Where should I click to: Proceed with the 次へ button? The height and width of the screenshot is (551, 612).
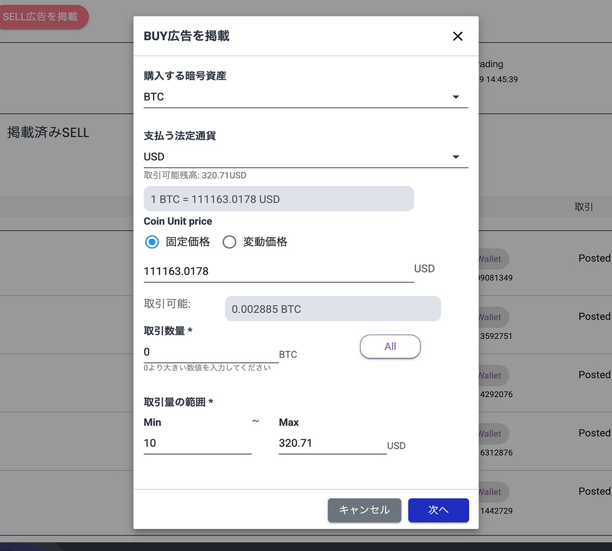pyautogui.click(x=438, y=510)
